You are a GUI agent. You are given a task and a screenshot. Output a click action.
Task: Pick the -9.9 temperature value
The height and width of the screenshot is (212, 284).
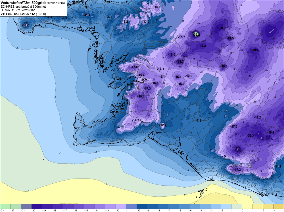tap(64, 18)
